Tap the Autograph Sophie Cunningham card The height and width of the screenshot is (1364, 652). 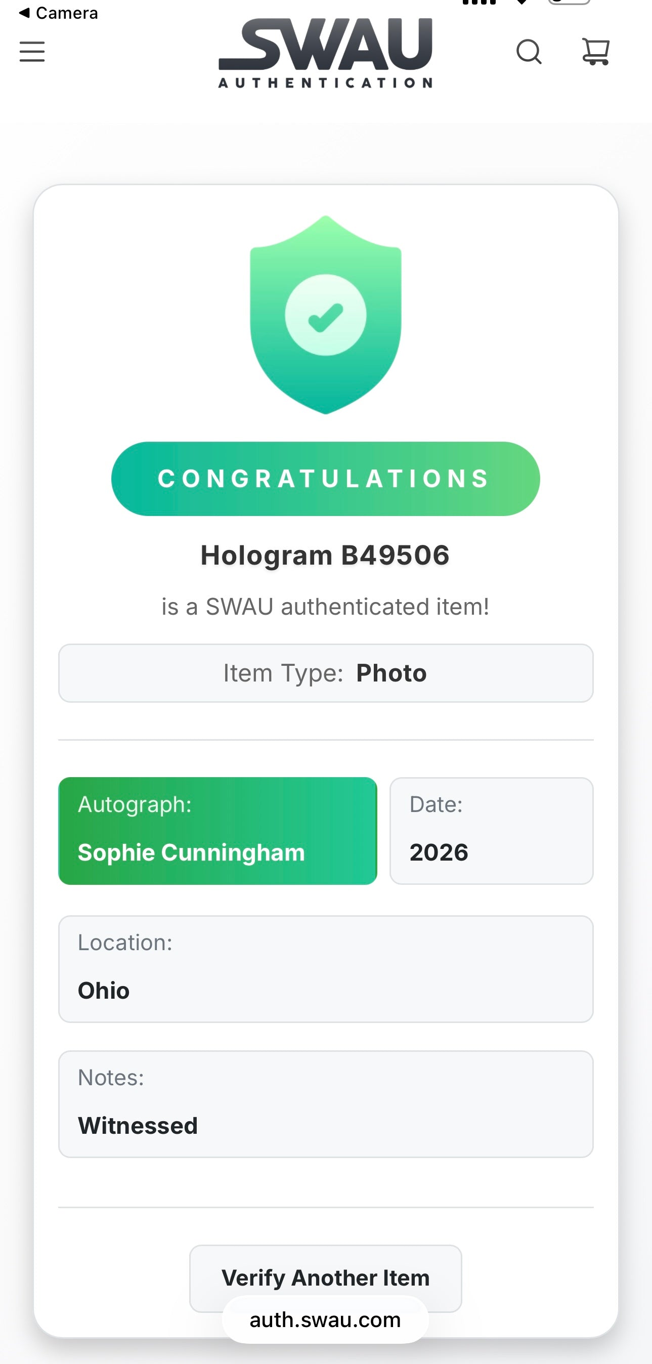point(218,831)
